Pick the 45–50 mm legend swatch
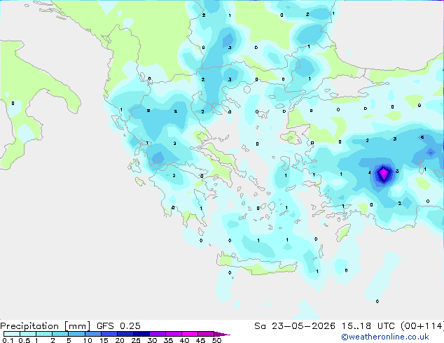The image size is (444, 343). [205, 334]
